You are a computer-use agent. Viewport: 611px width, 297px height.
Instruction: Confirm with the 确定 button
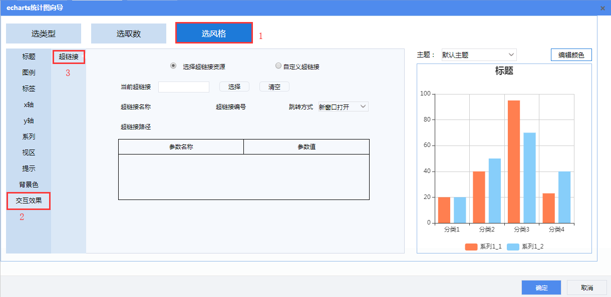point(541,287)
